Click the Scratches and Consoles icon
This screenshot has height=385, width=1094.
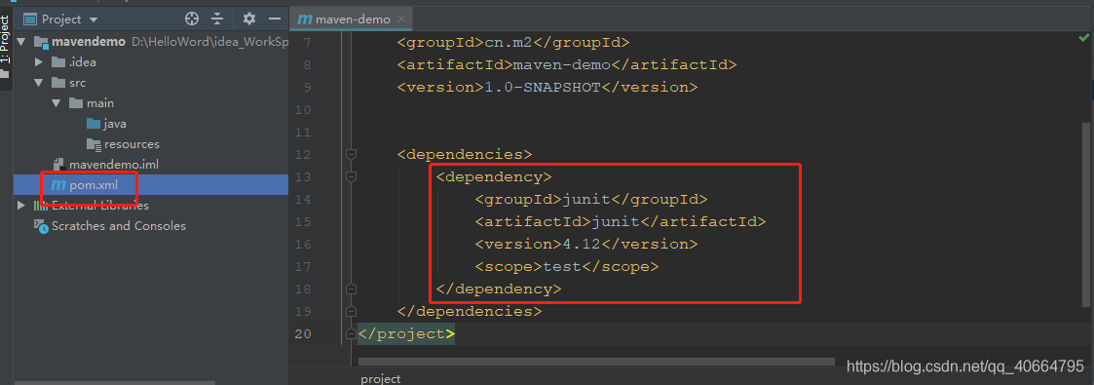coord(41,226)
